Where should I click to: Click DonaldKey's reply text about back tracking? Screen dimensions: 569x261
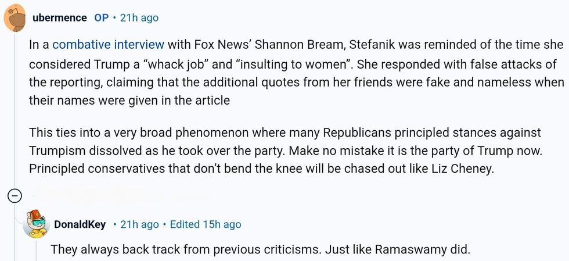(x=260, y=250)
